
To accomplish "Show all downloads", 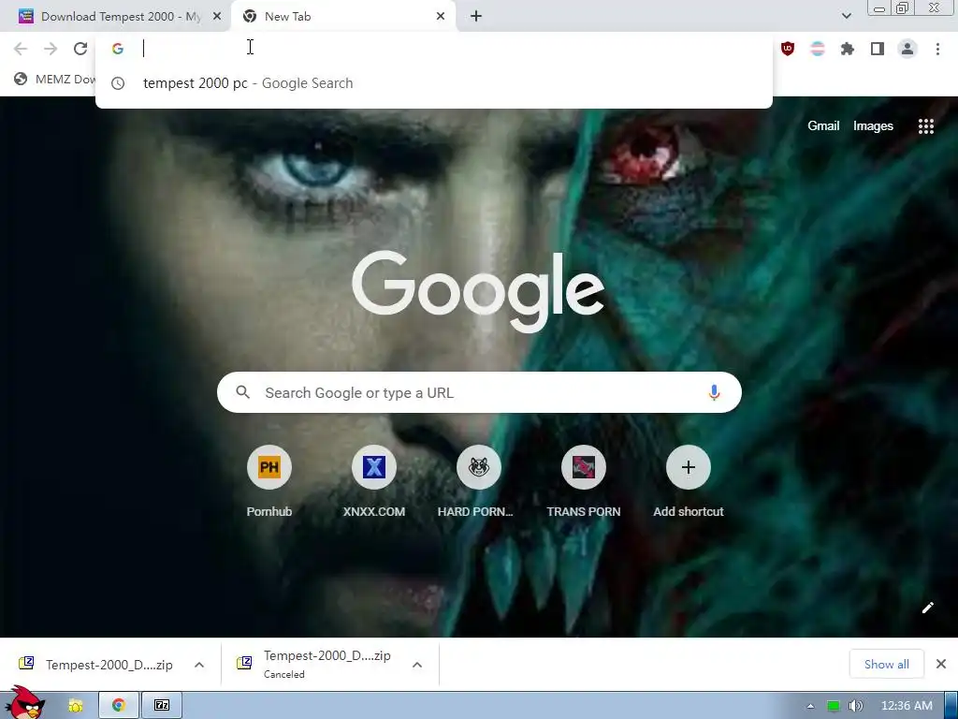I will point(886,664).
